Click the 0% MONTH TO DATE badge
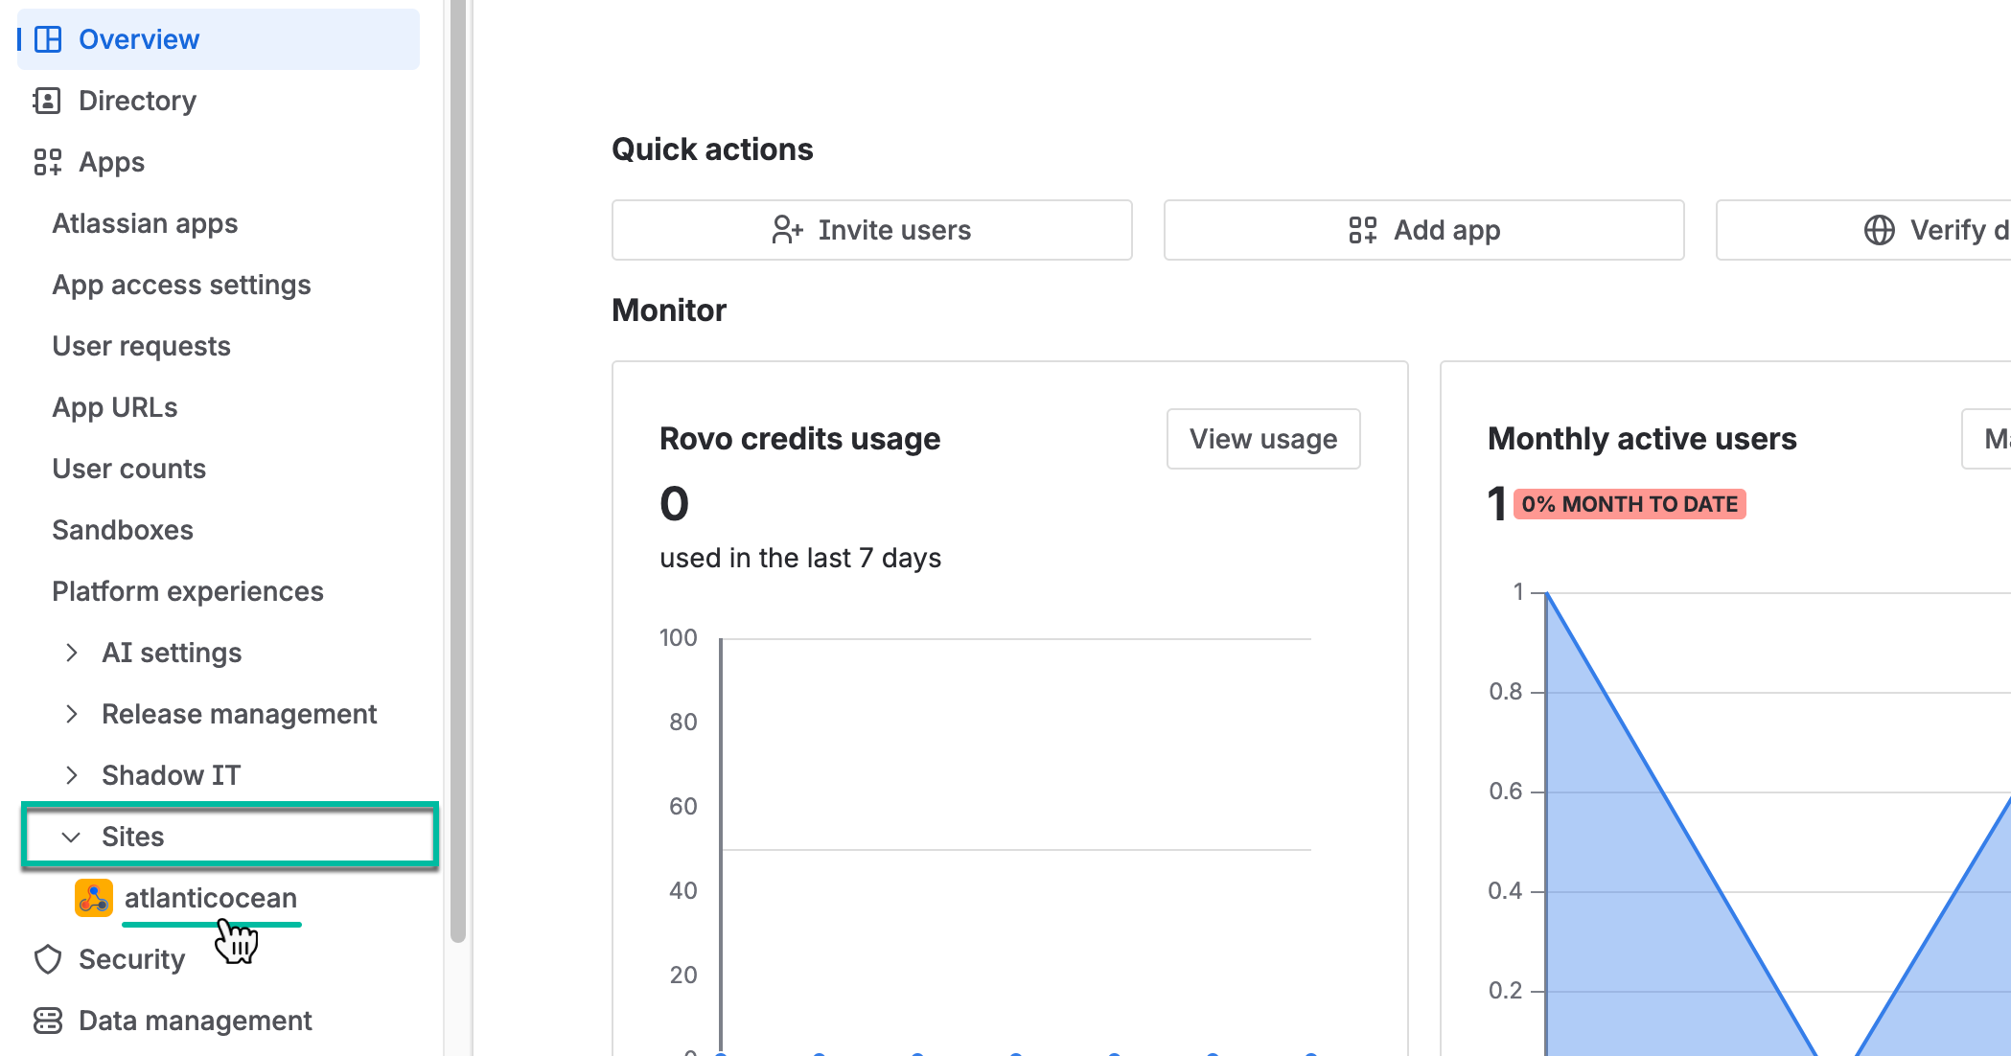The height and width of the screenshot is (1056, 2011). pos(1630,504)
